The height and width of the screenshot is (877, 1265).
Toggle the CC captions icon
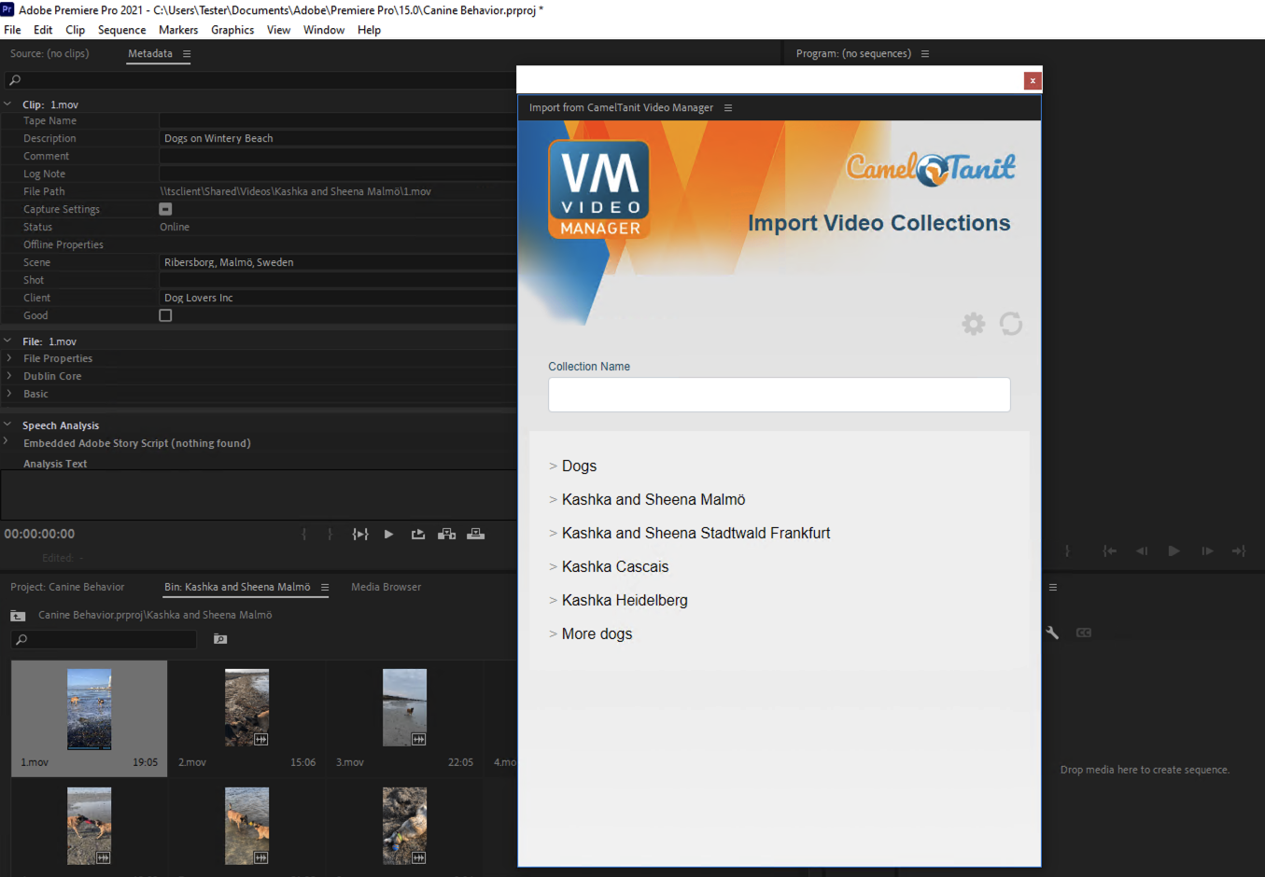point(1084,633)
